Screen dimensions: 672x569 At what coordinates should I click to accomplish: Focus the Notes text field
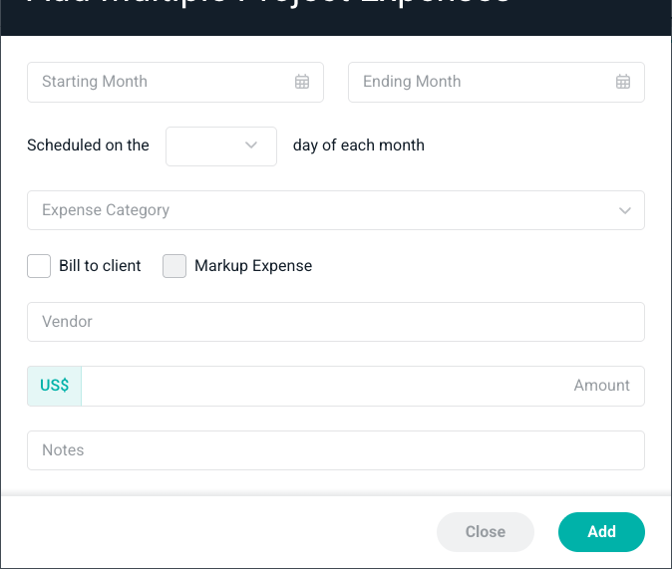pyautogui.click(x=336, y=450)
